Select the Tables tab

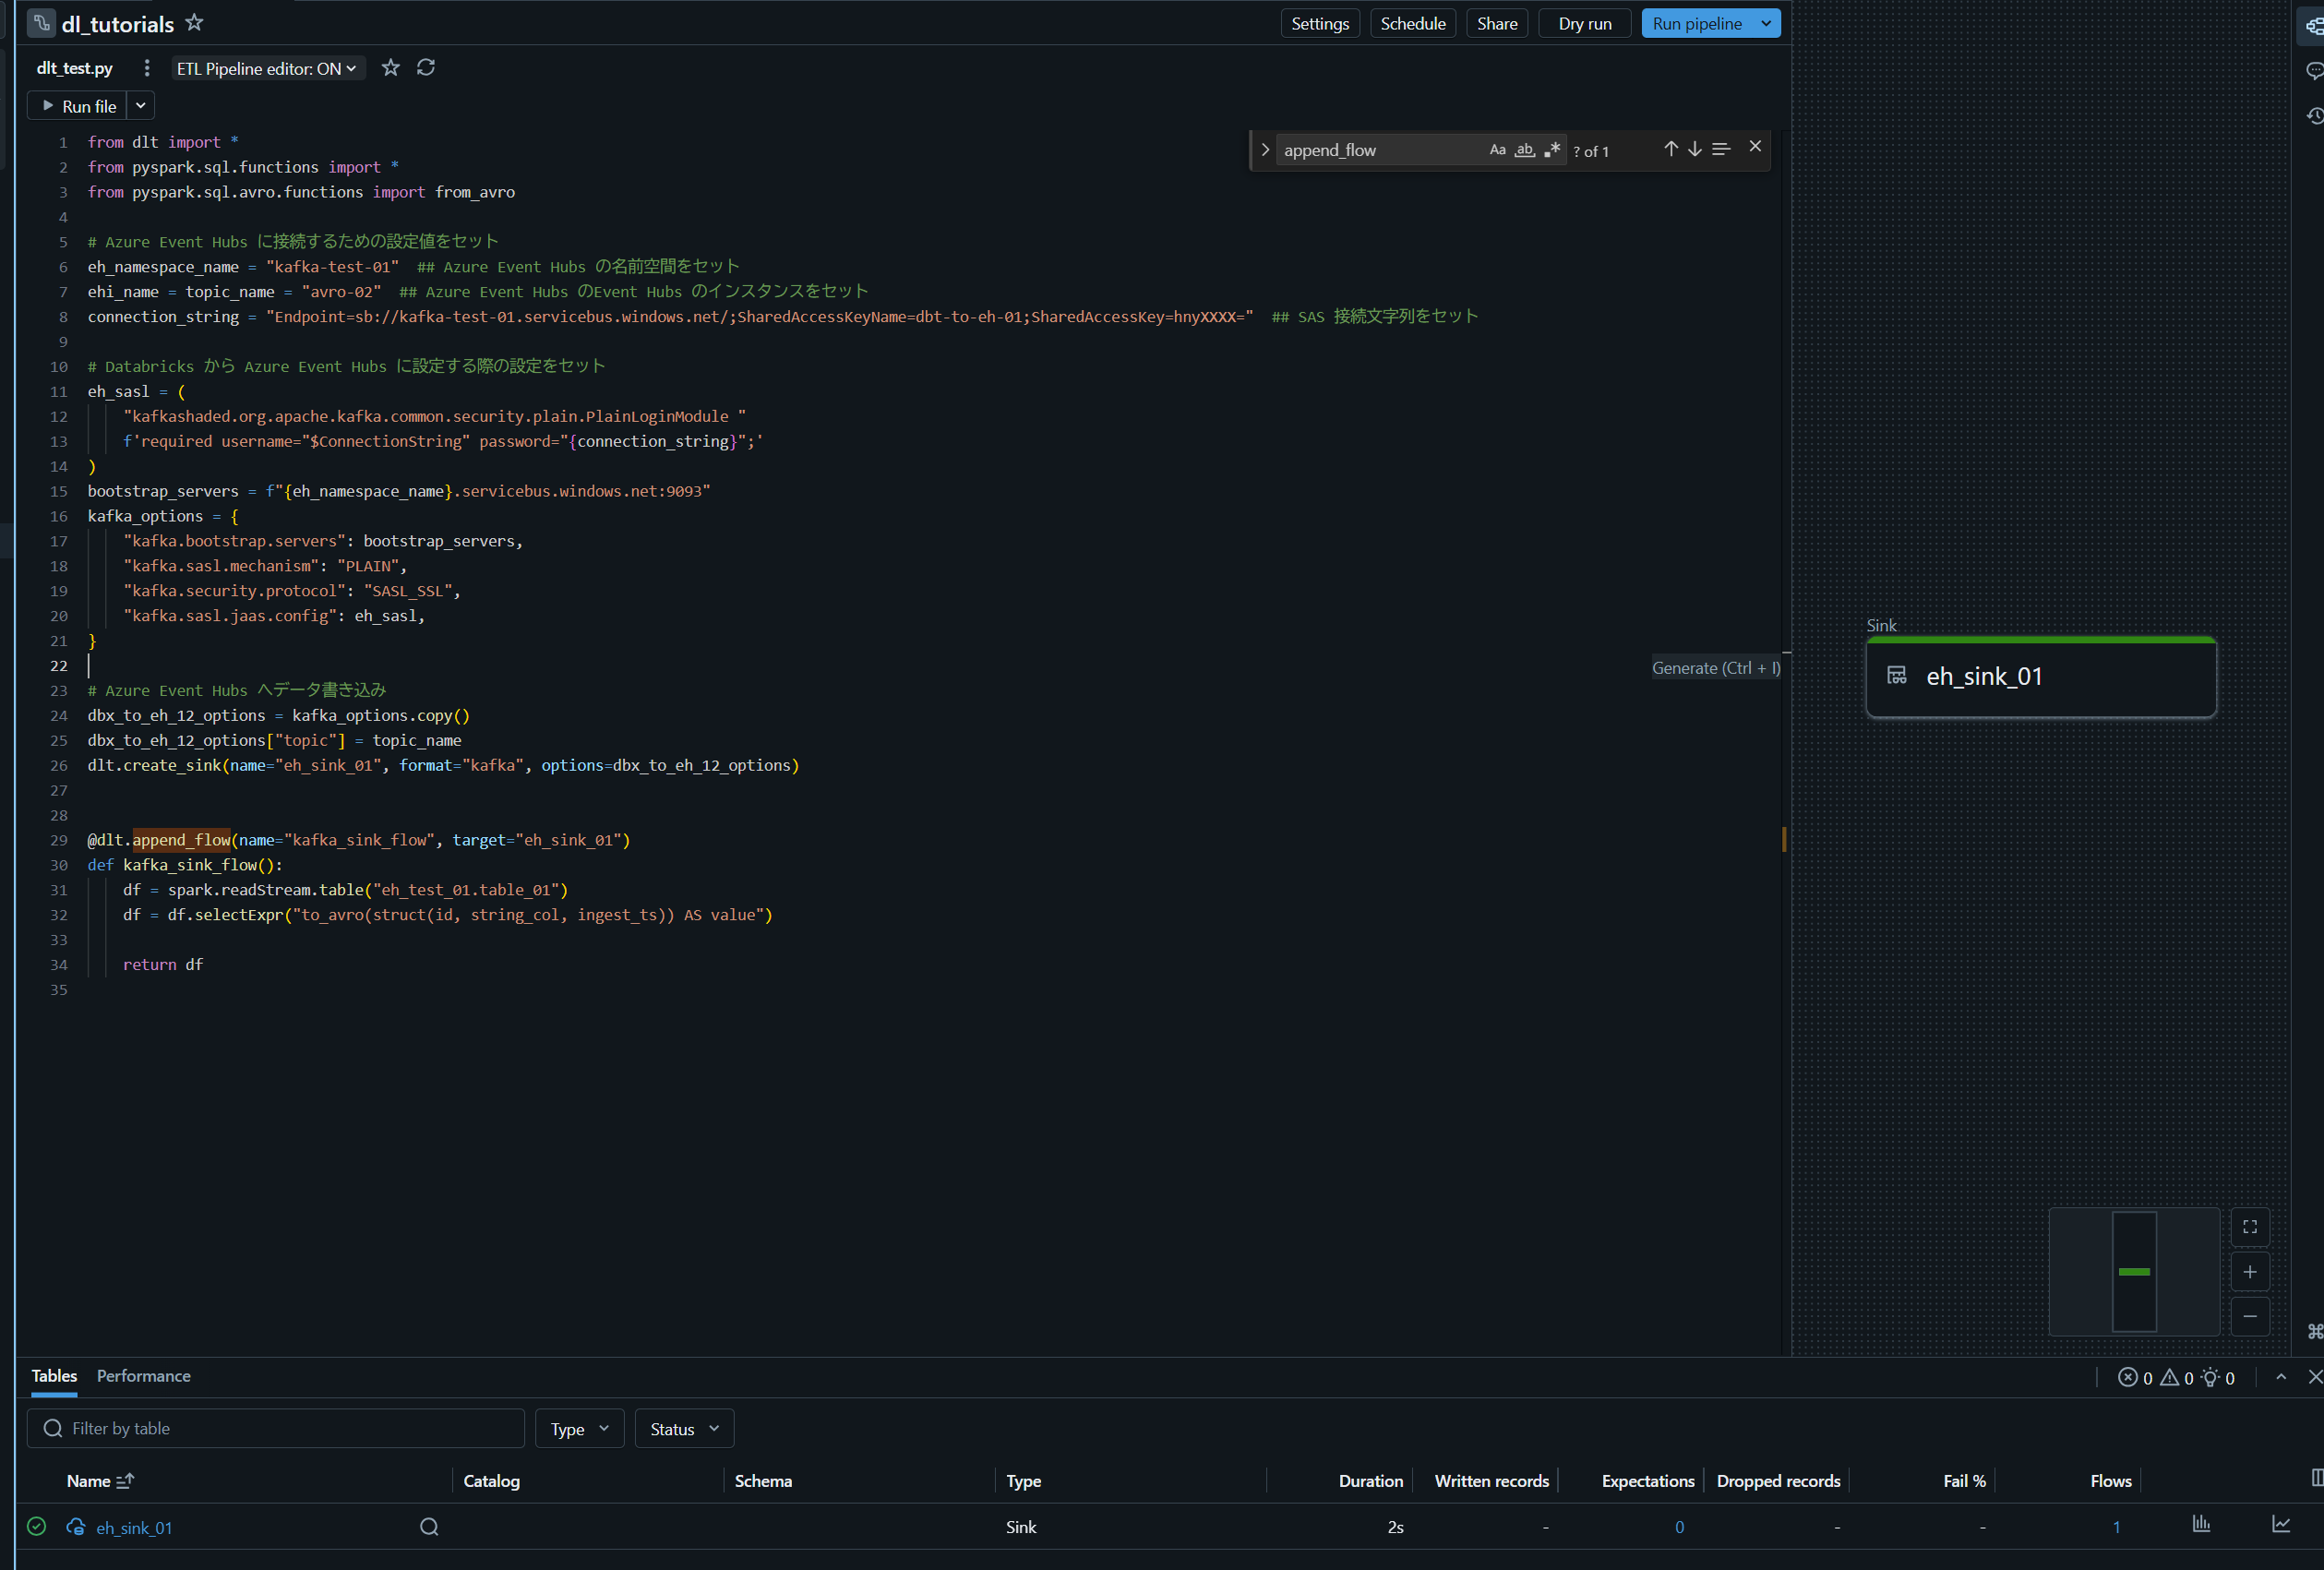[x=54, y=1376]
